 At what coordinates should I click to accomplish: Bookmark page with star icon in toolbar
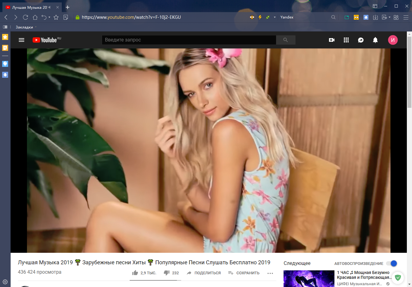click(56, 17)
